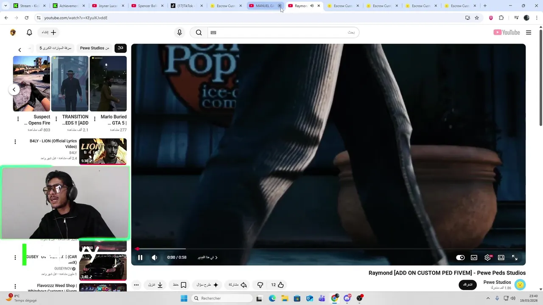
Task: Pause the video playback
Action: click(x=140, y=258)
